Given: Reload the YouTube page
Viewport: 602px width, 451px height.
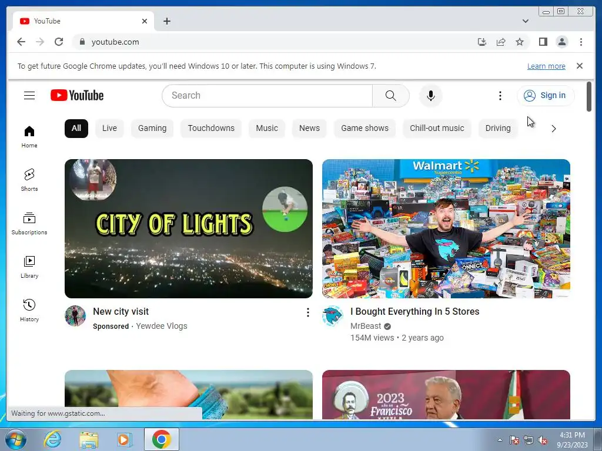Looking at the screenshot, I should pyautogui.click(x=59, y=42).
